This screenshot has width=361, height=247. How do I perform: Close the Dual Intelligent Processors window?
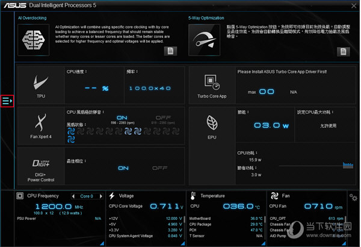pos(354,6)
